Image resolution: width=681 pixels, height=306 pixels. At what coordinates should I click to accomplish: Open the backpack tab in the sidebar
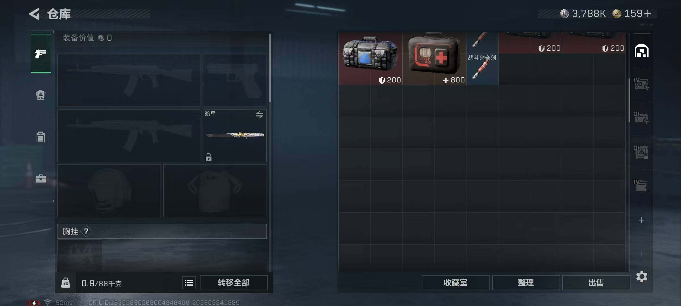(41, 95)
